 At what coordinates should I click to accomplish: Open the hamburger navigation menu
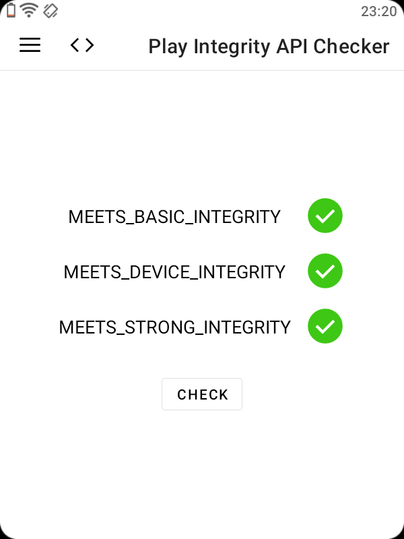pyautogui.click(x=30, y=45)
